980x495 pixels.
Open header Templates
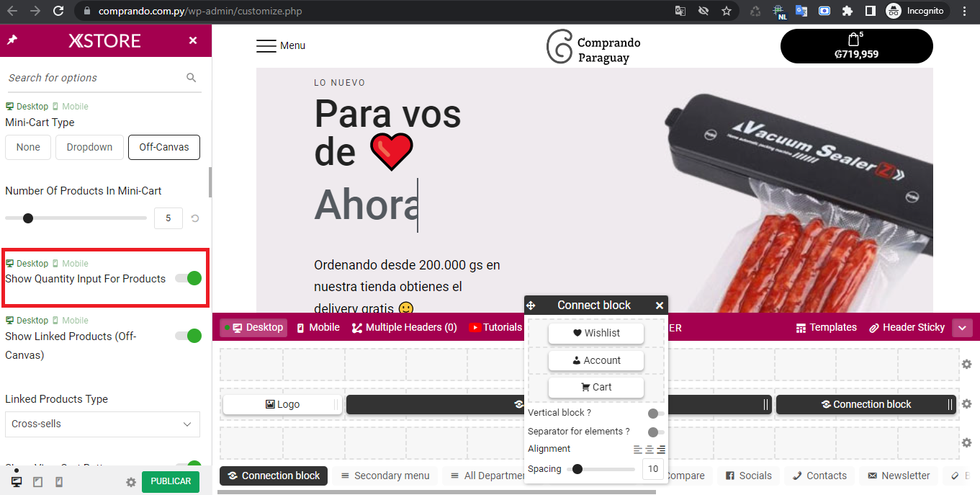tap(826, 327)
